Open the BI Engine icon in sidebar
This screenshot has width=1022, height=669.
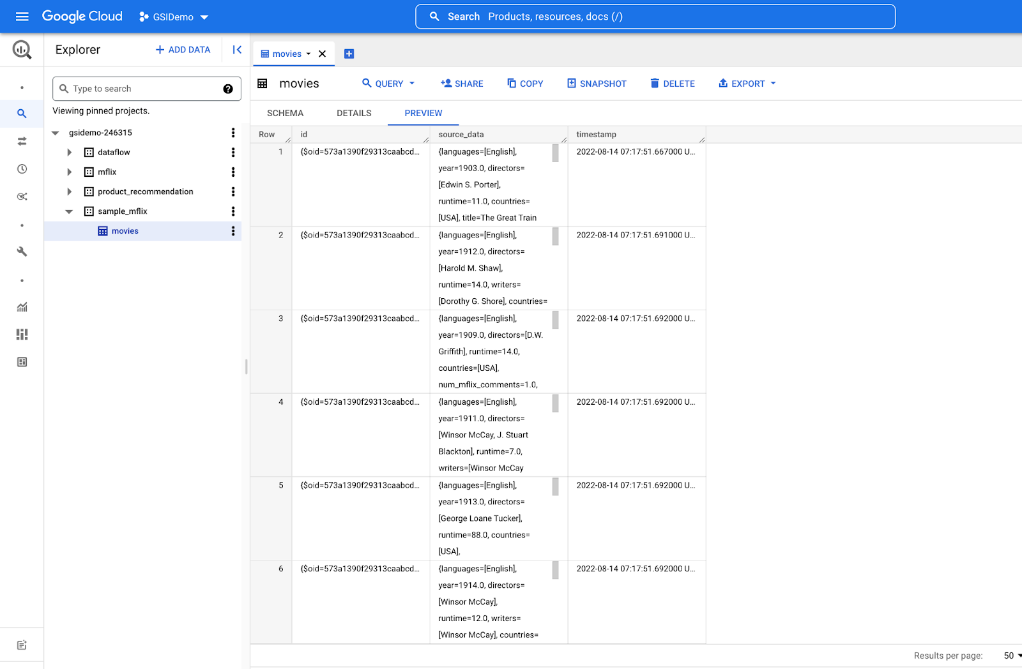[x=22, y=334]
